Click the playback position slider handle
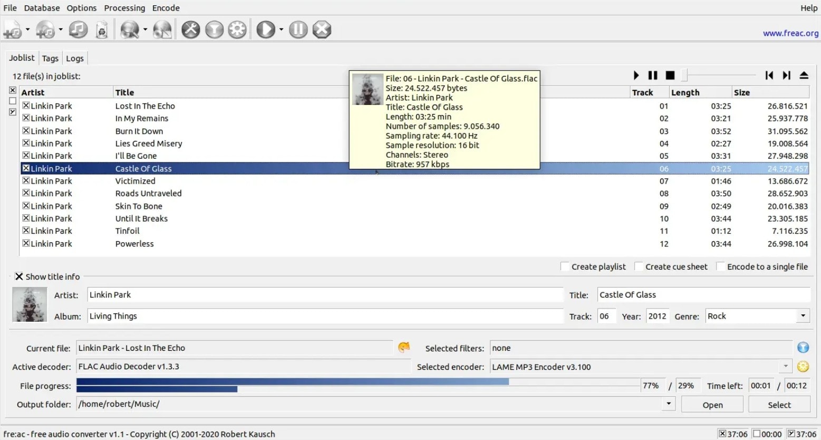Image resolution: width=821 pixels, height=440 pixels. [684, 75]
